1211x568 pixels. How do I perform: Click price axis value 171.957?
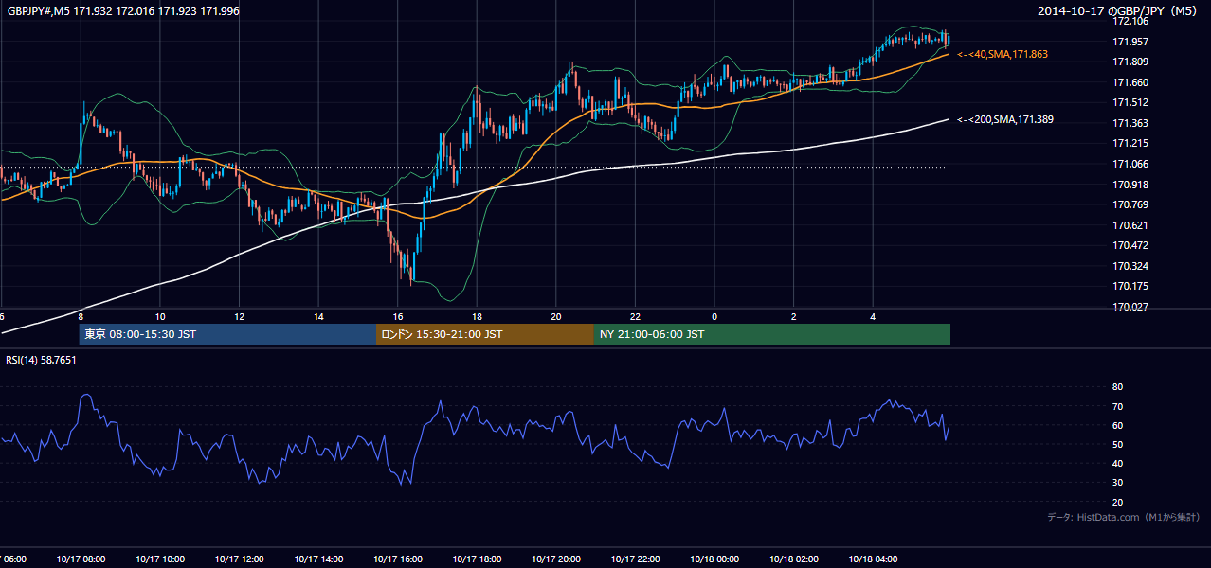click(1130, 42)
